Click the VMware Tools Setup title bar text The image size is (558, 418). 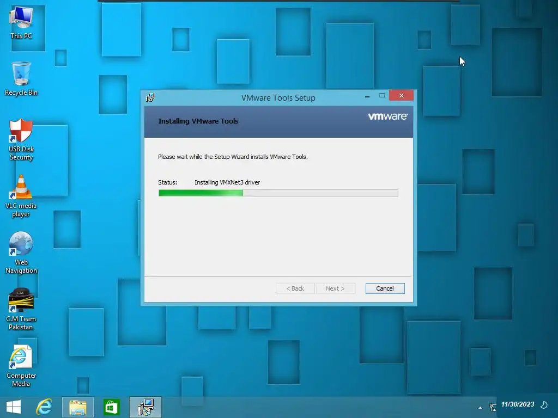coord(278,98)
